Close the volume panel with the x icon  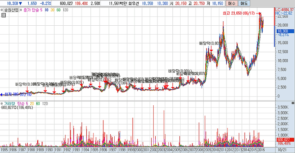293,103
